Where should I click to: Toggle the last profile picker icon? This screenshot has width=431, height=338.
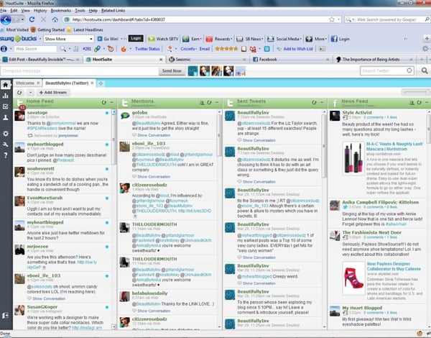240,71
